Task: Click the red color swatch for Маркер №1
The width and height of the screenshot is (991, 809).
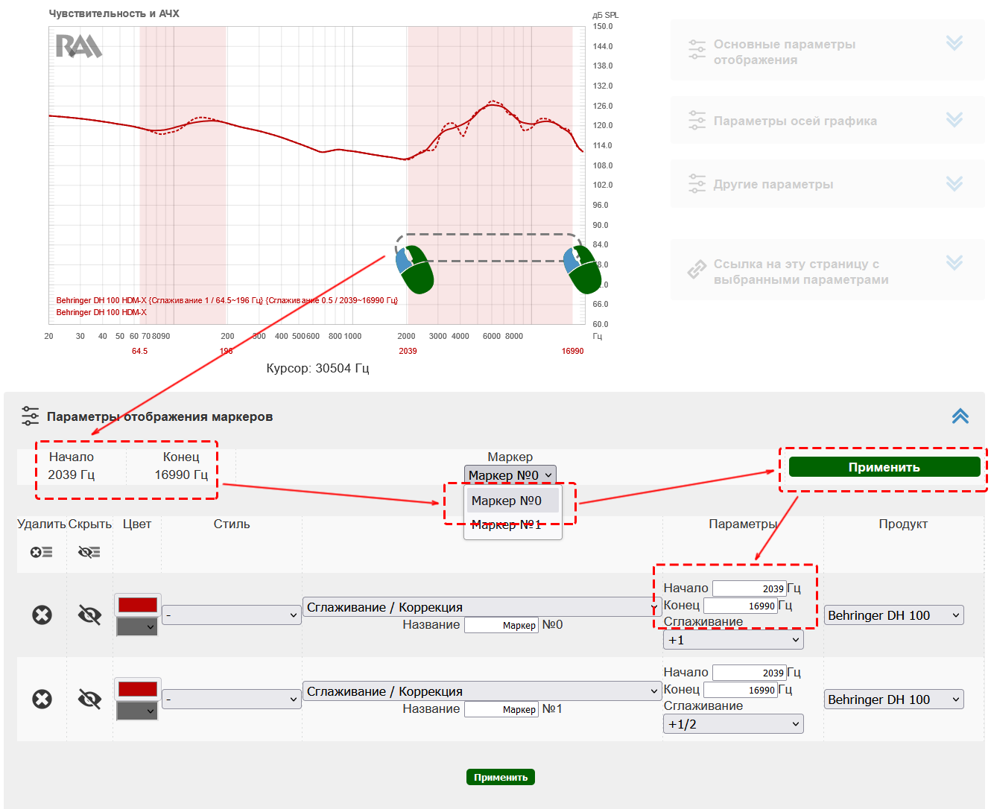Action: pos(138,689)
